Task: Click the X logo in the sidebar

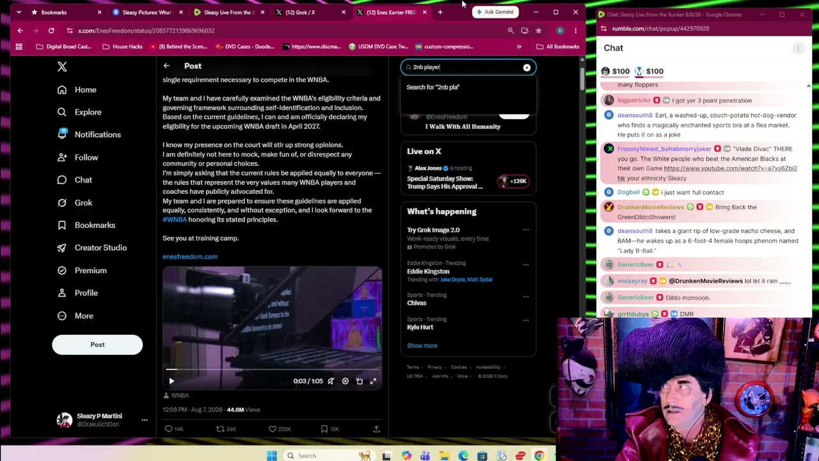Action: tap(62, 67)
